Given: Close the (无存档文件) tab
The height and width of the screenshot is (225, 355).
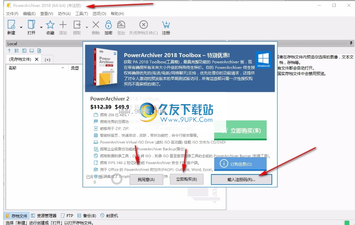Looking at the screenshot, I should coord(37,59).
